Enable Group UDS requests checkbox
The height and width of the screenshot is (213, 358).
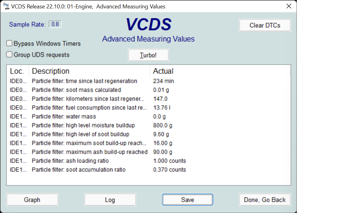9,54
